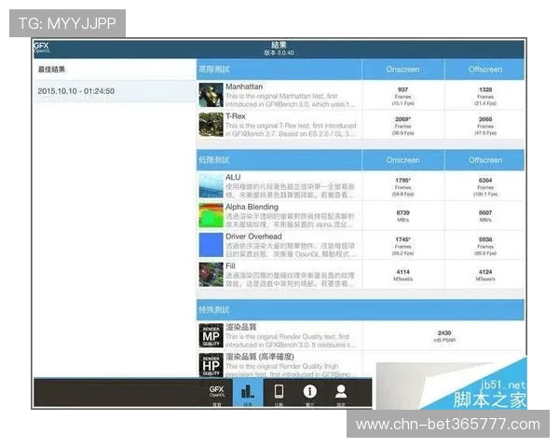The image size is (559, 447).
Task: Tap the ALU test thumbnail
Action: pos(211,185)
